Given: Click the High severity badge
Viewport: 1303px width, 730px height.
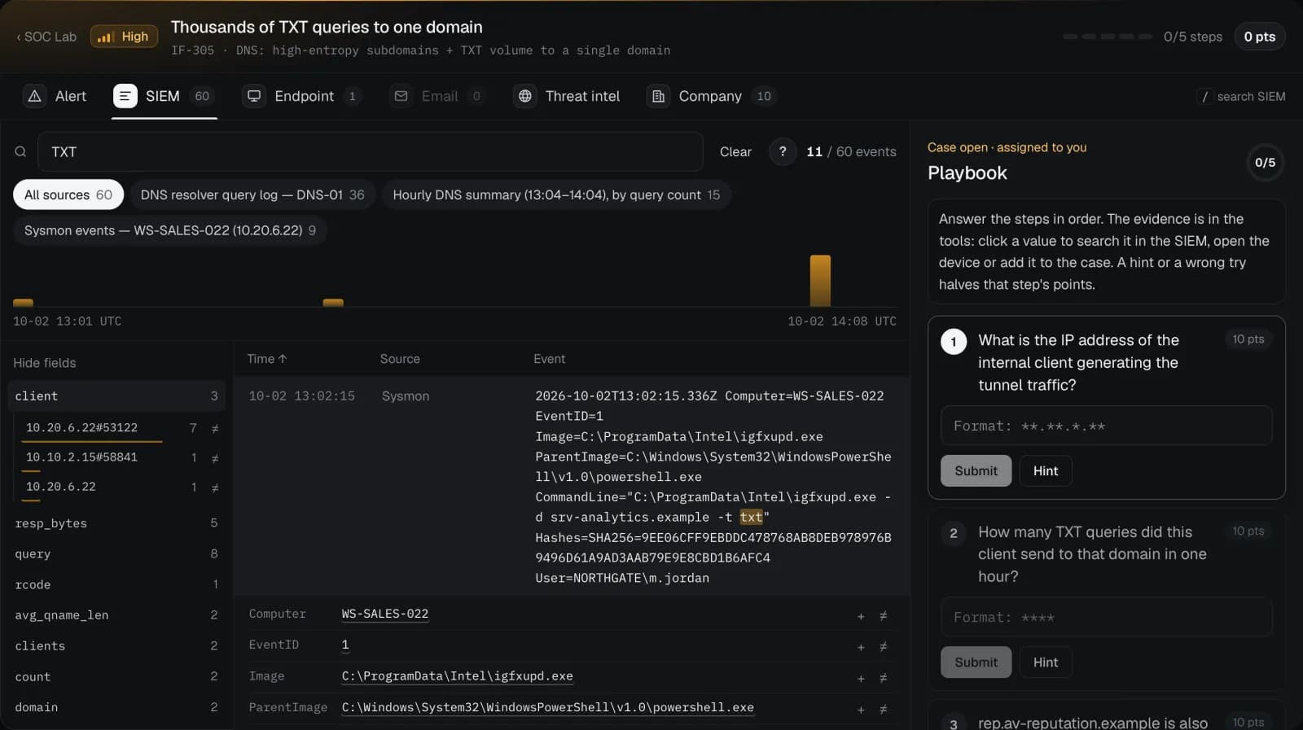Looking at the screenshot, I should tap(124, 37).
